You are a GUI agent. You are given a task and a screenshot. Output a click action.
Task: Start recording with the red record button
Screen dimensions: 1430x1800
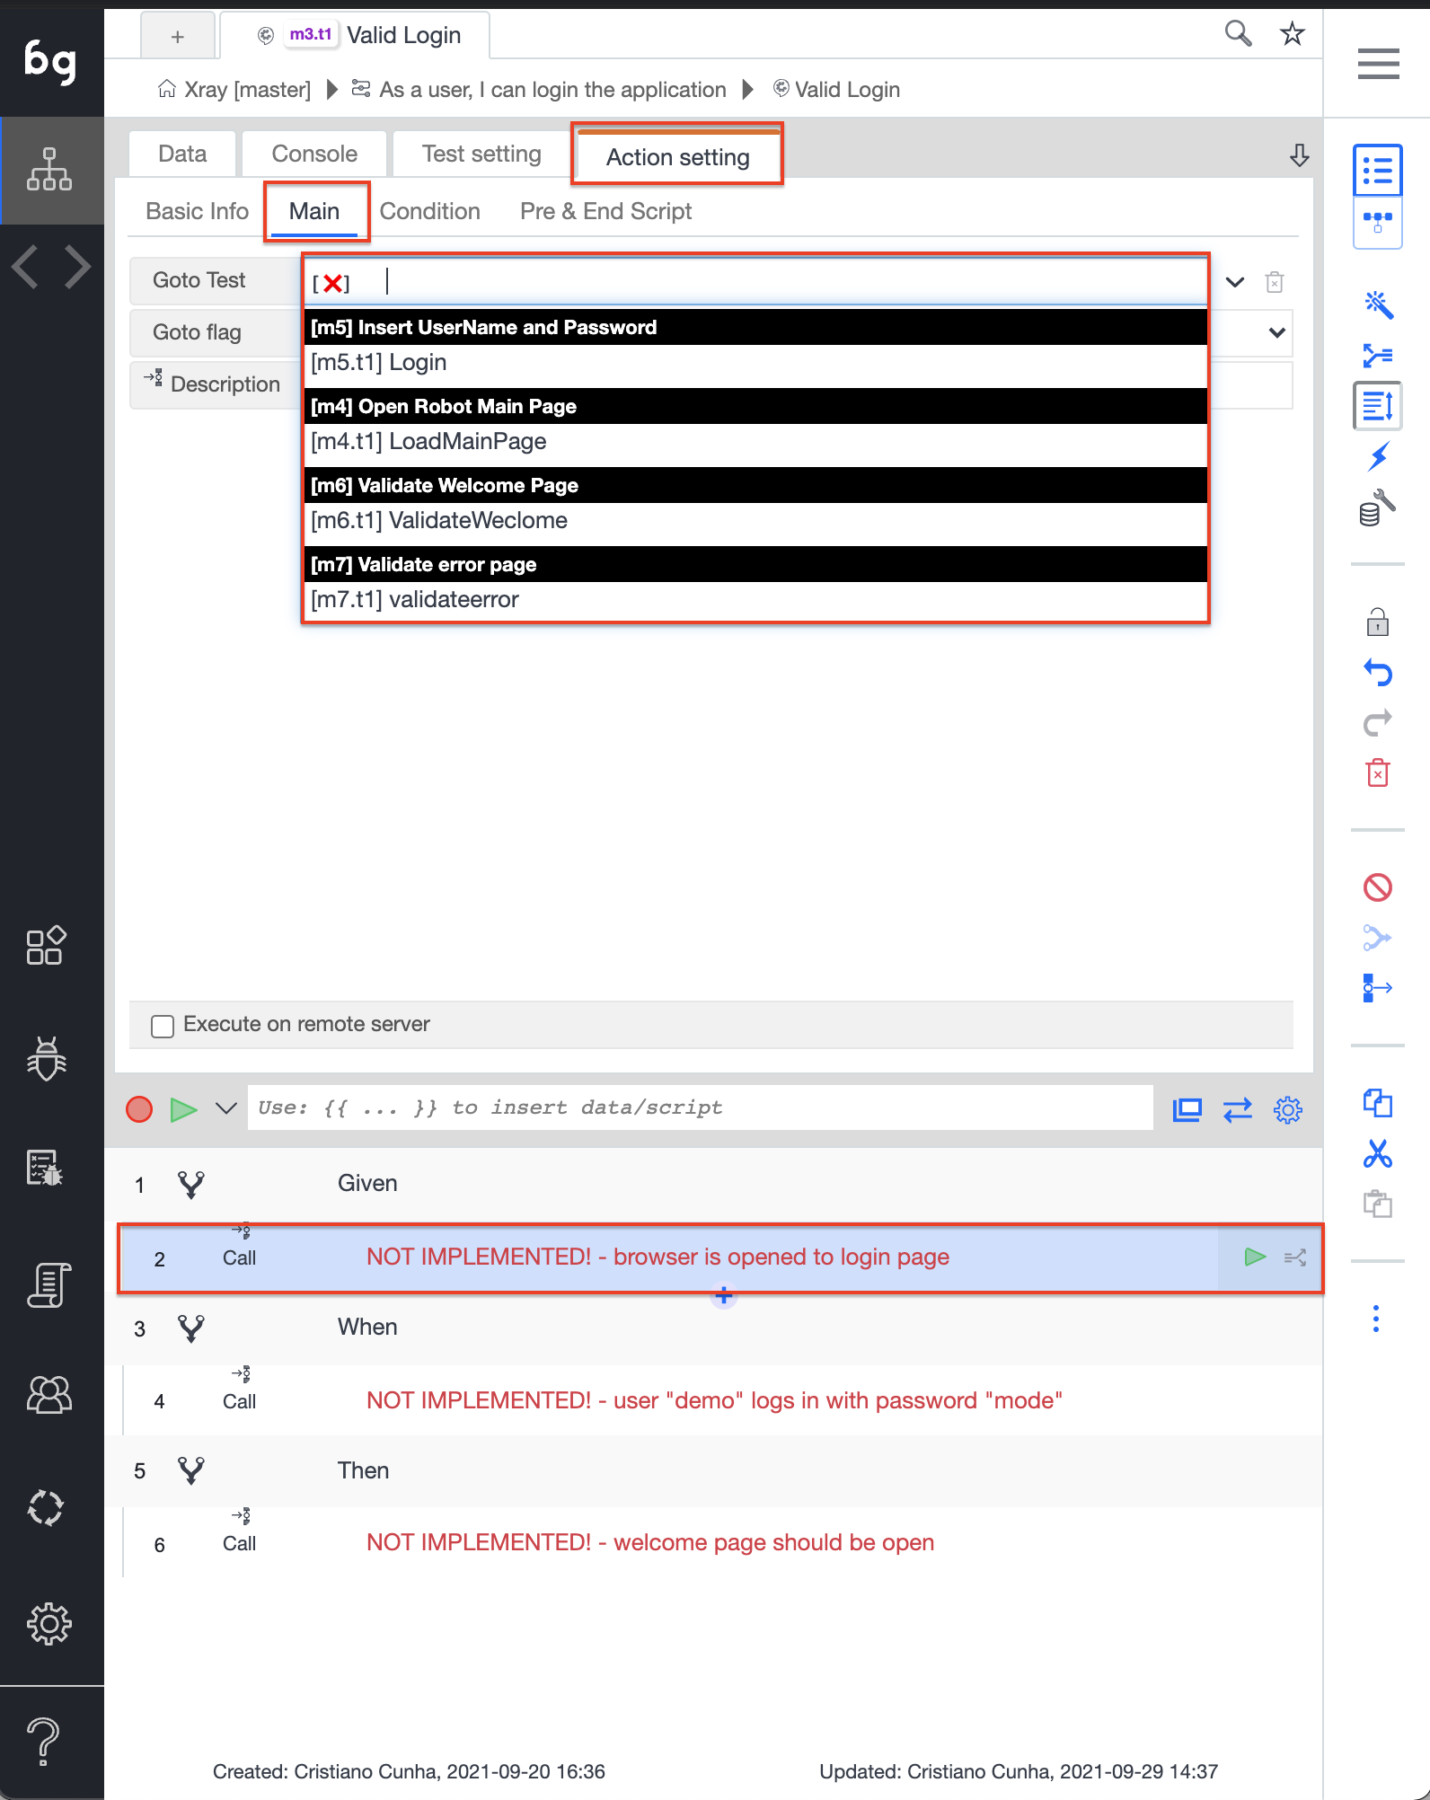tap(139, 1109)
